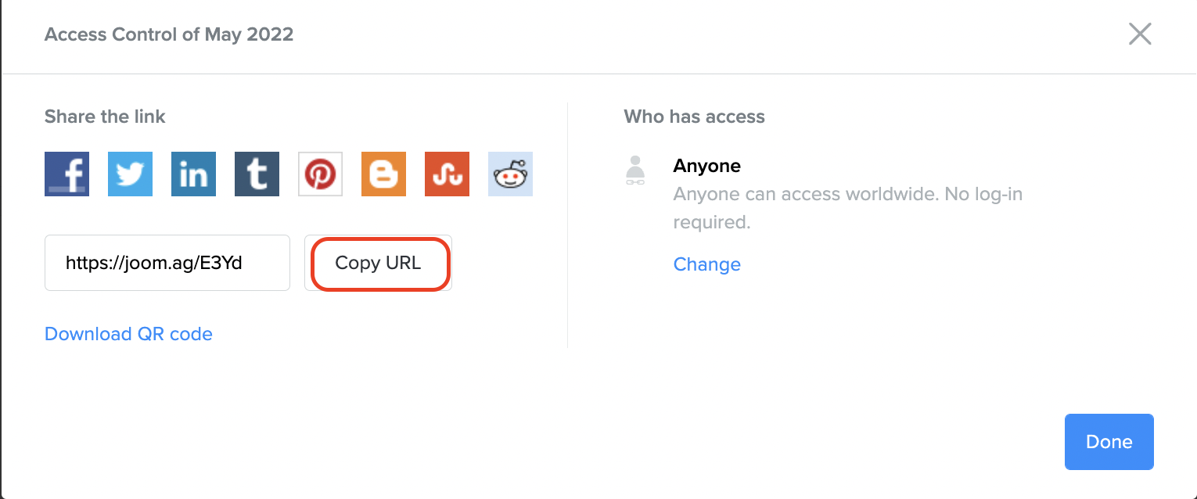Click the Who has access heading

click(x=694, y=117)
